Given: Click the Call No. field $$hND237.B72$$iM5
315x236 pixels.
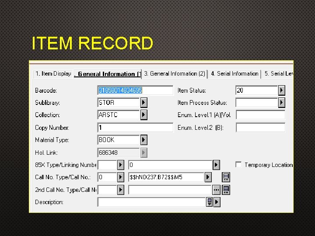Looking at the screenshot, I should [166, 177].
